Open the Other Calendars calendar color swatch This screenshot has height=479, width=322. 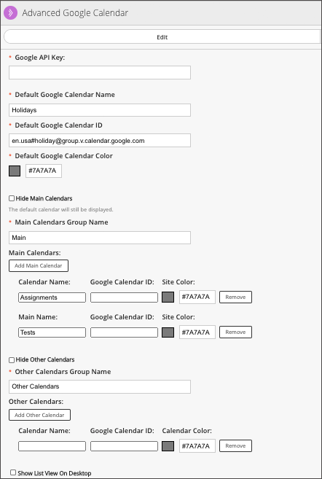pyautogui.click(x=168, y=446)
